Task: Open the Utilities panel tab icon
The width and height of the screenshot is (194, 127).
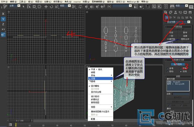Action: tap(190, 12)
